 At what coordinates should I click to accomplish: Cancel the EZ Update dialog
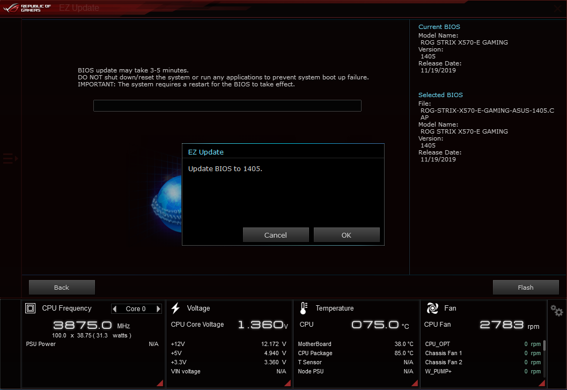pos(276,235)
